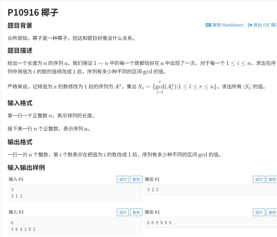277x237 pixels.
Task: Copy 输出 #2 using 复制 button
Action: pos(272,212)
